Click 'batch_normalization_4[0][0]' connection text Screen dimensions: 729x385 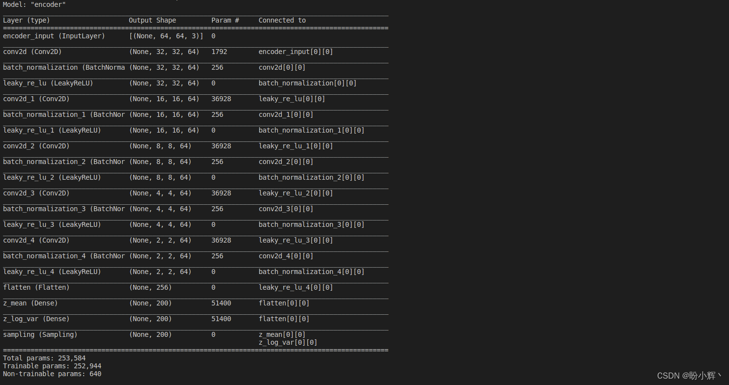coord(312,272)
